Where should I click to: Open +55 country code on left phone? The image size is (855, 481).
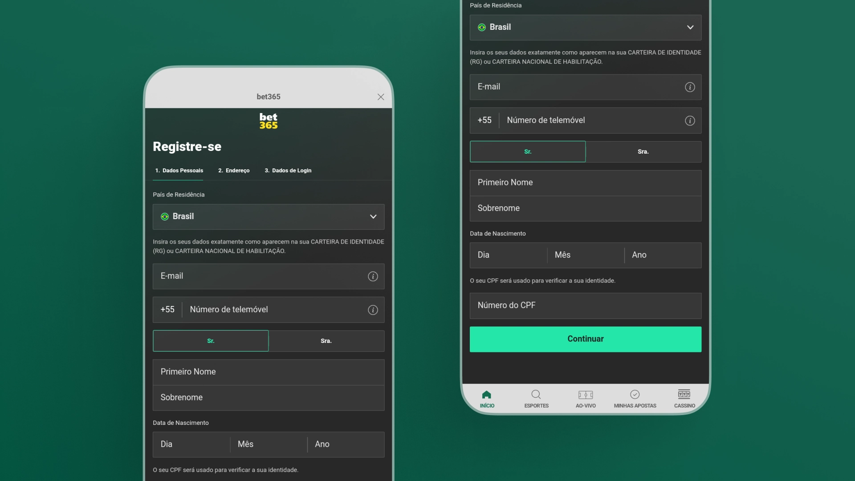167,310
